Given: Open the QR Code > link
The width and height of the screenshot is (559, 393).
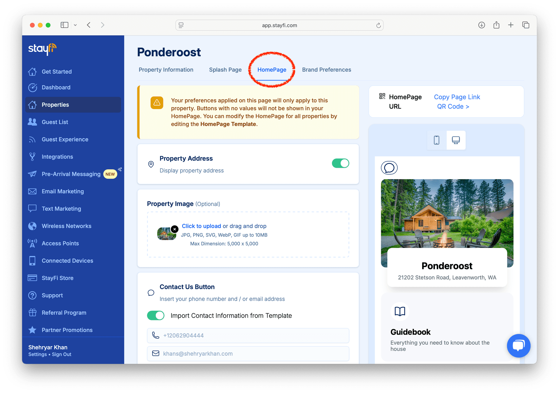Looking at the screenshot, I should [x=453, y=106].
